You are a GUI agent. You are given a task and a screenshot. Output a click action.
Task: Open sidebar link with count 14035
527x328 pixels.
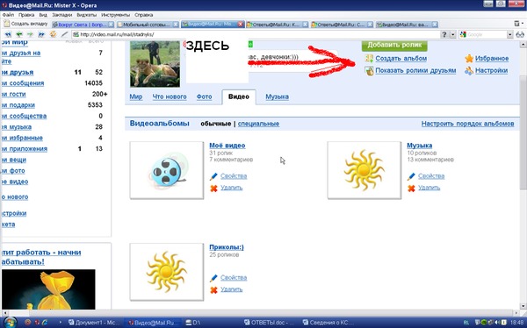(x=23, y=83)
